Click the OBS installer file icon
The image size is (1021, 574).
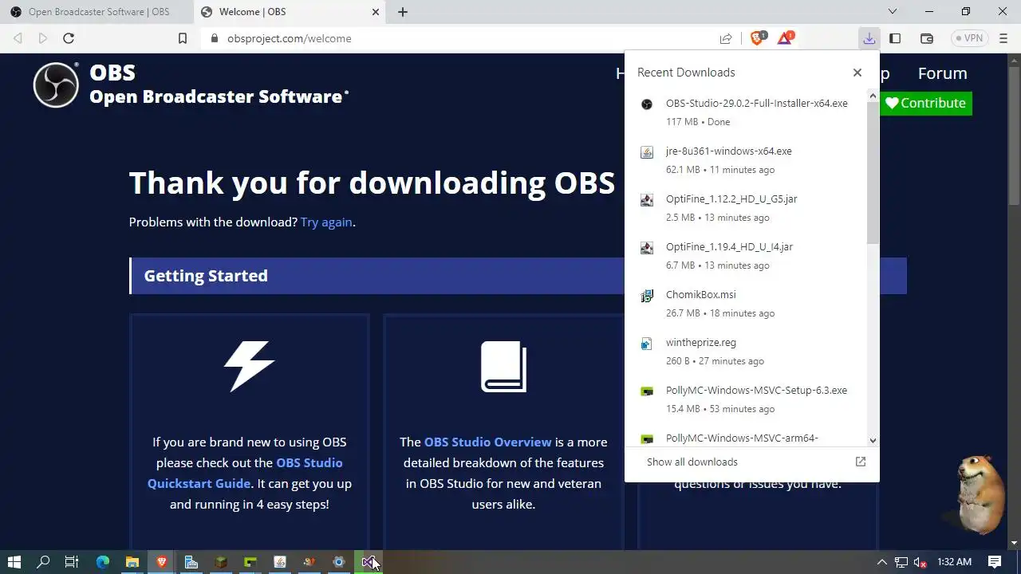[647, 104]
